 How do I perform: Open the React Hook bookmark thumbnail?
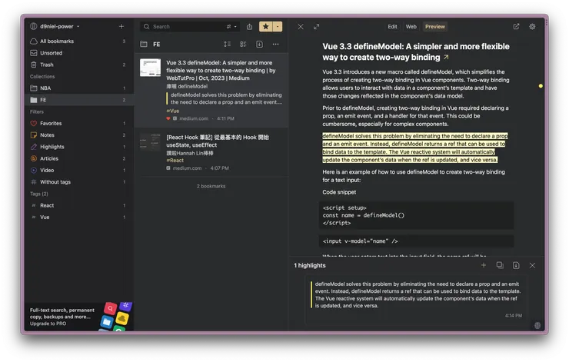pos(150,142)
